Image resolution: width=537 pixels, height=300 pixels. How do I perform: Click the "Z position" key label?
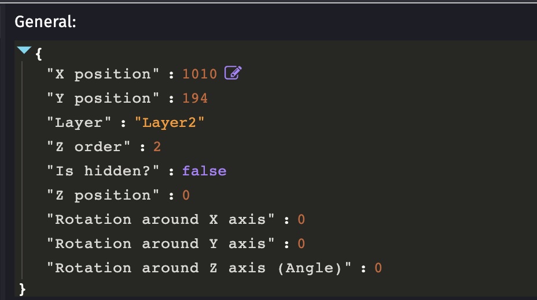[x=103, y=195]
